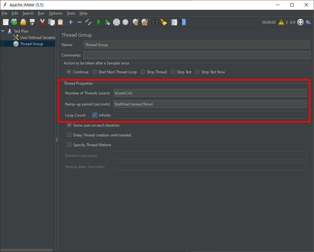Click the Stop test icon
The image size is (314, 252).
pos(117,22)
